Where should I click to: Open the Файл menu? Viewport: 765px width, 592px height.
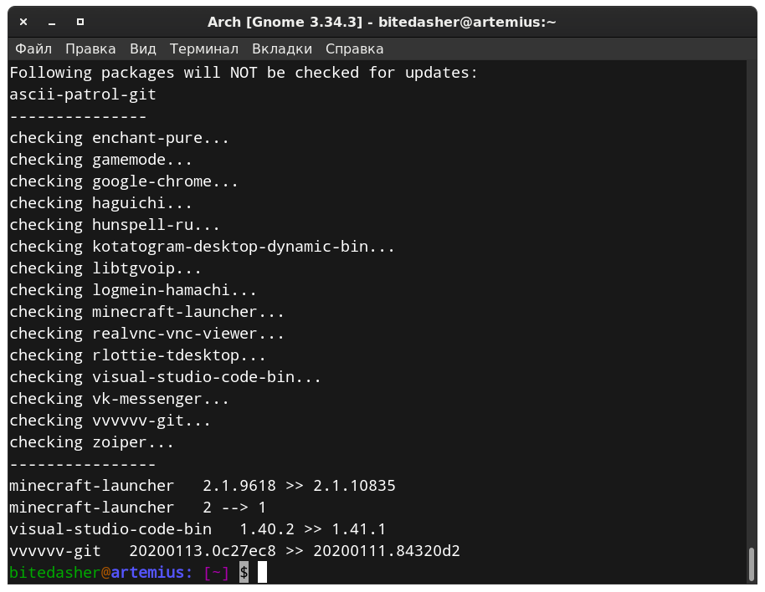click(33, 48)
